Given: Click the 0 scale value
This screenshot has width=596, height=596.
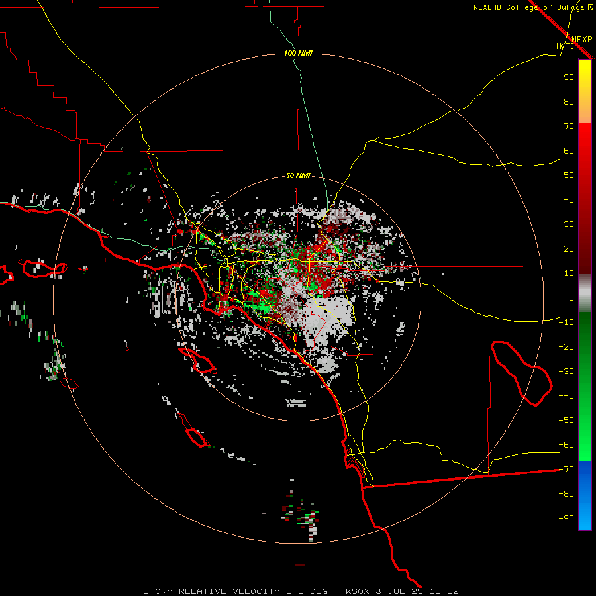Looking at the screenshot, I should [571, 298].
